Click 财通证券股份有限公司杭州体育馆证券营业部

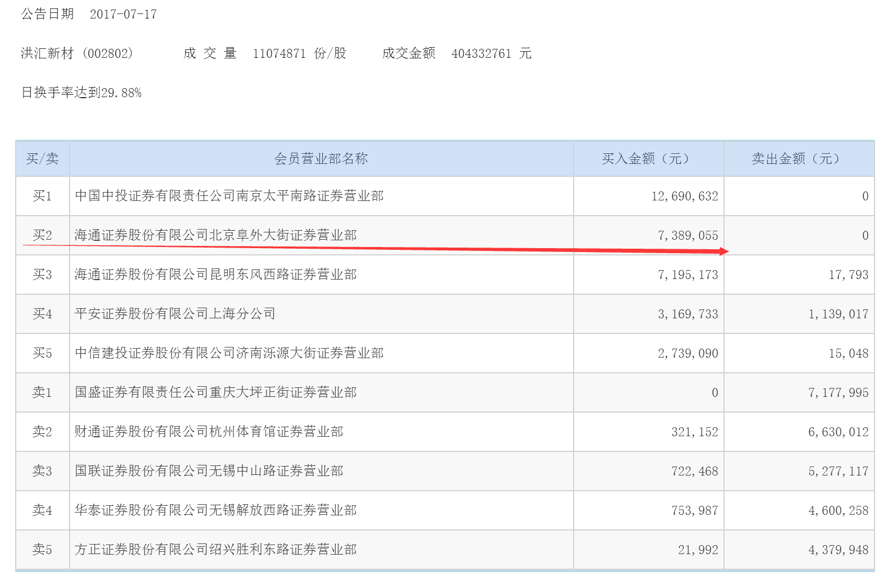(209, 432)
